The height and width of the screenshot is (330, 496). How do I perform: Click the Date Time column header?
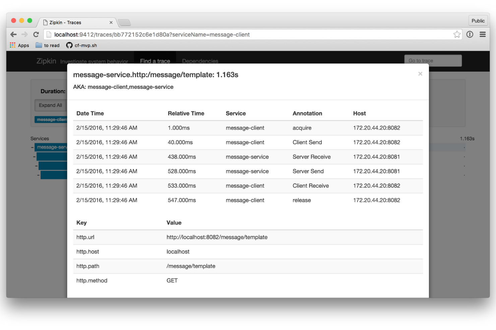point(90,113)
